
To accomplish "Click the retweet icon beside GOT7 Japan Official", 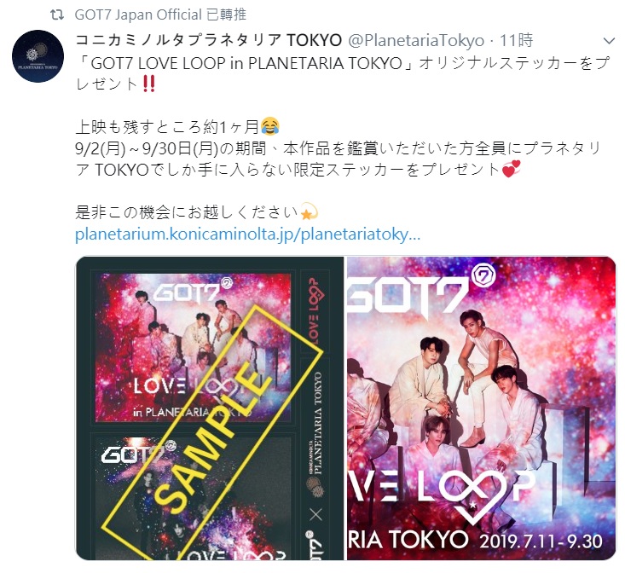I will pyautogui.click(x=57, y=15).
